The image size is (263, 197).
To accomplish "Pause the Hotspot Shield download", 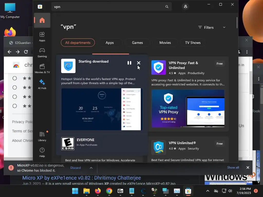I will click(129, 63).
